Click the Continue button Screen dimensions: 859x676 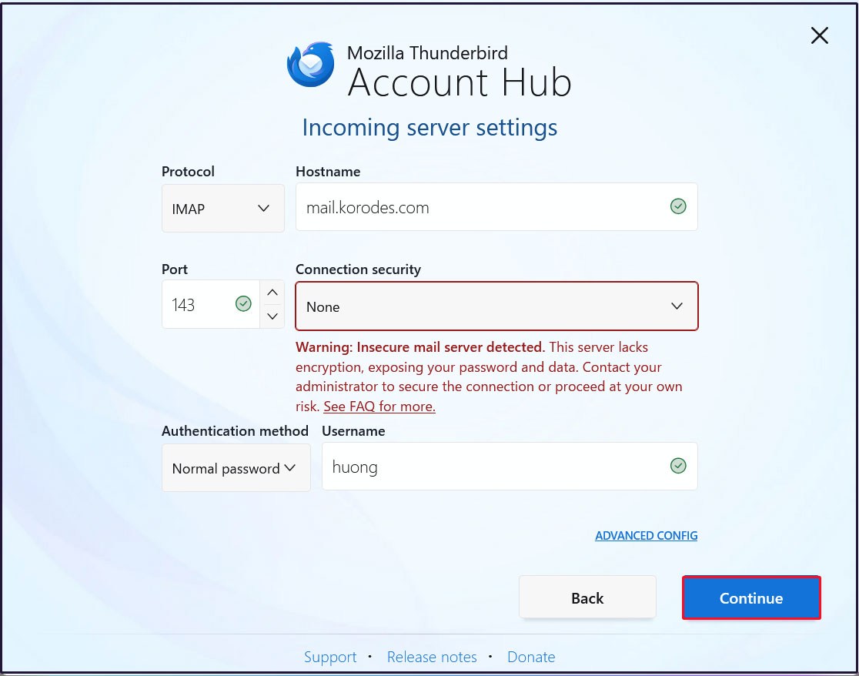[x=751, y=597]
